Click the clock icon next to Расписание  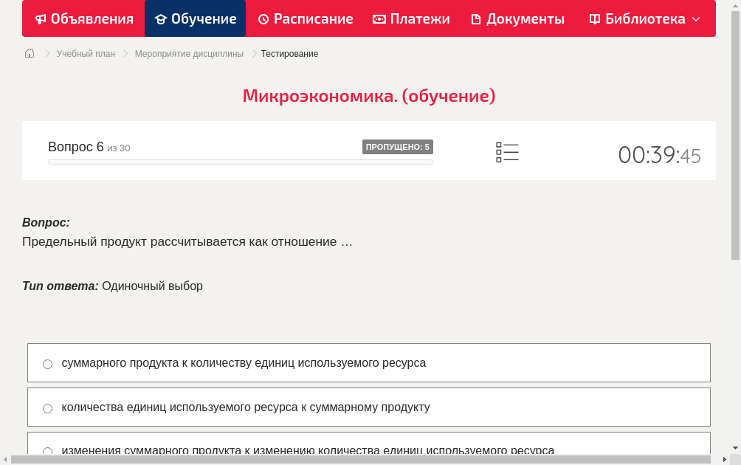tap(263, 18)
